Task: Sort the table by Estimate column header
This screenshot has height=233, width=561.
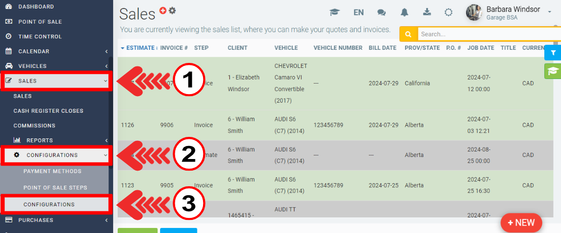Action: click(x=140, y=48)
